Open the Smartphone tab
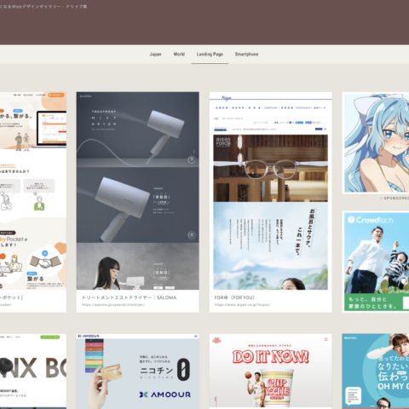The width and height of the screenshot is (409, 409). point(246,55)
